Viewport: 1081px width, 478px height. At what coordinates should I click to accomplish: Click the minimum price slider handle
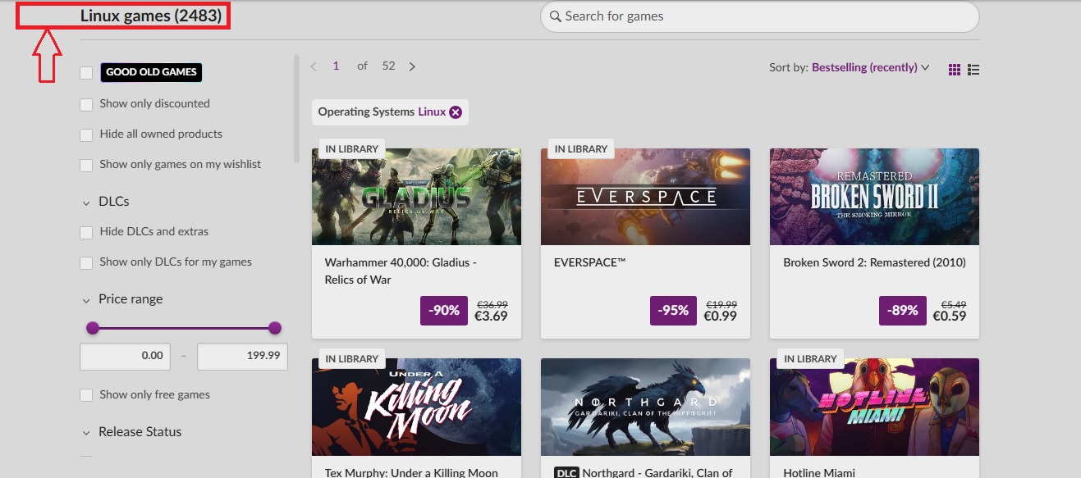pos(93,328)
